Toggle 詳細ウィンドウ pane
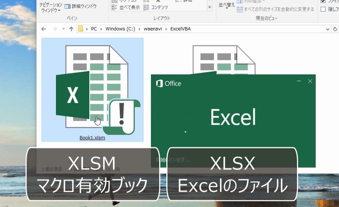Screen dimensions: 339x207 click(81, 6)
